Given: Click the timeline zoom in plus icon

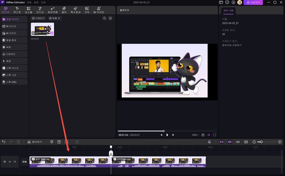Looking at the screenshot, I should pyautogui.click(x=280, y=142).
